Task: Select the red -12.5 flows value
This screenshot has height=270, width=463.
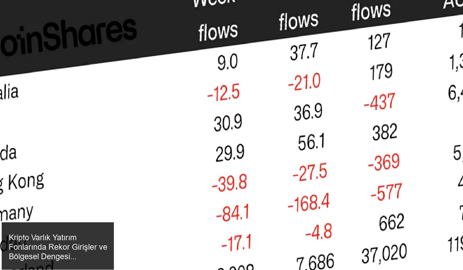Action: tap(224, 93)
